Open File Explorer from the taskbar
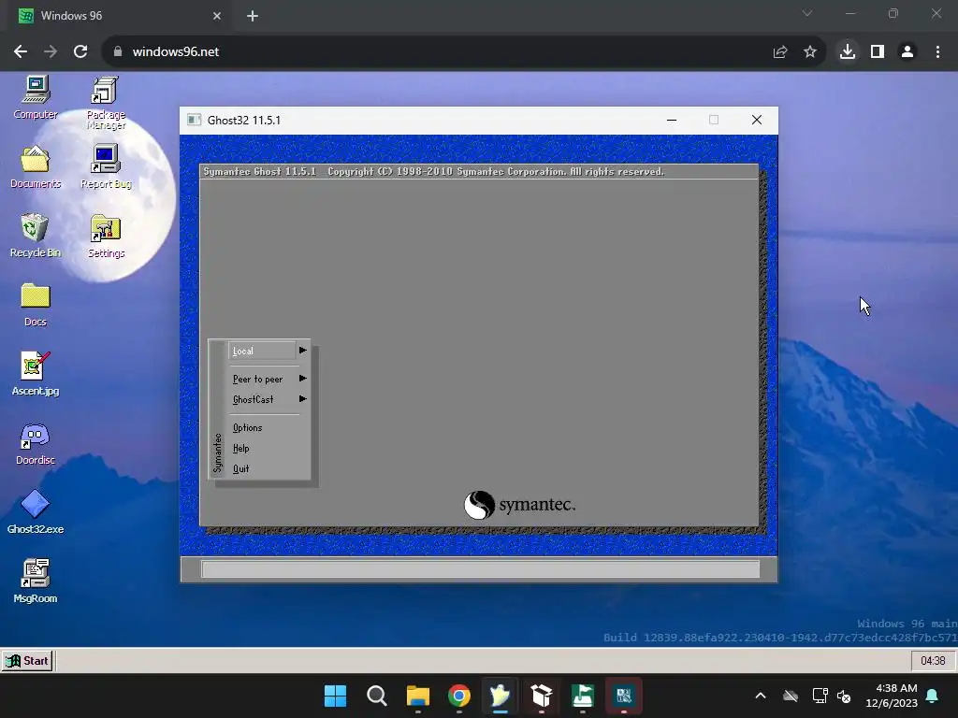This screenshot has height=718, width=958. pos(418,696)
